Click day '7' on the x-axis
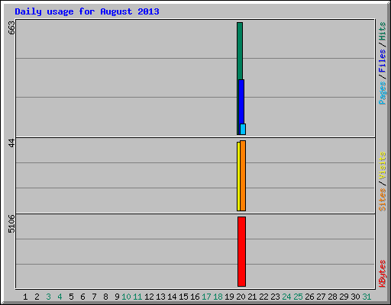 point(94,297)
